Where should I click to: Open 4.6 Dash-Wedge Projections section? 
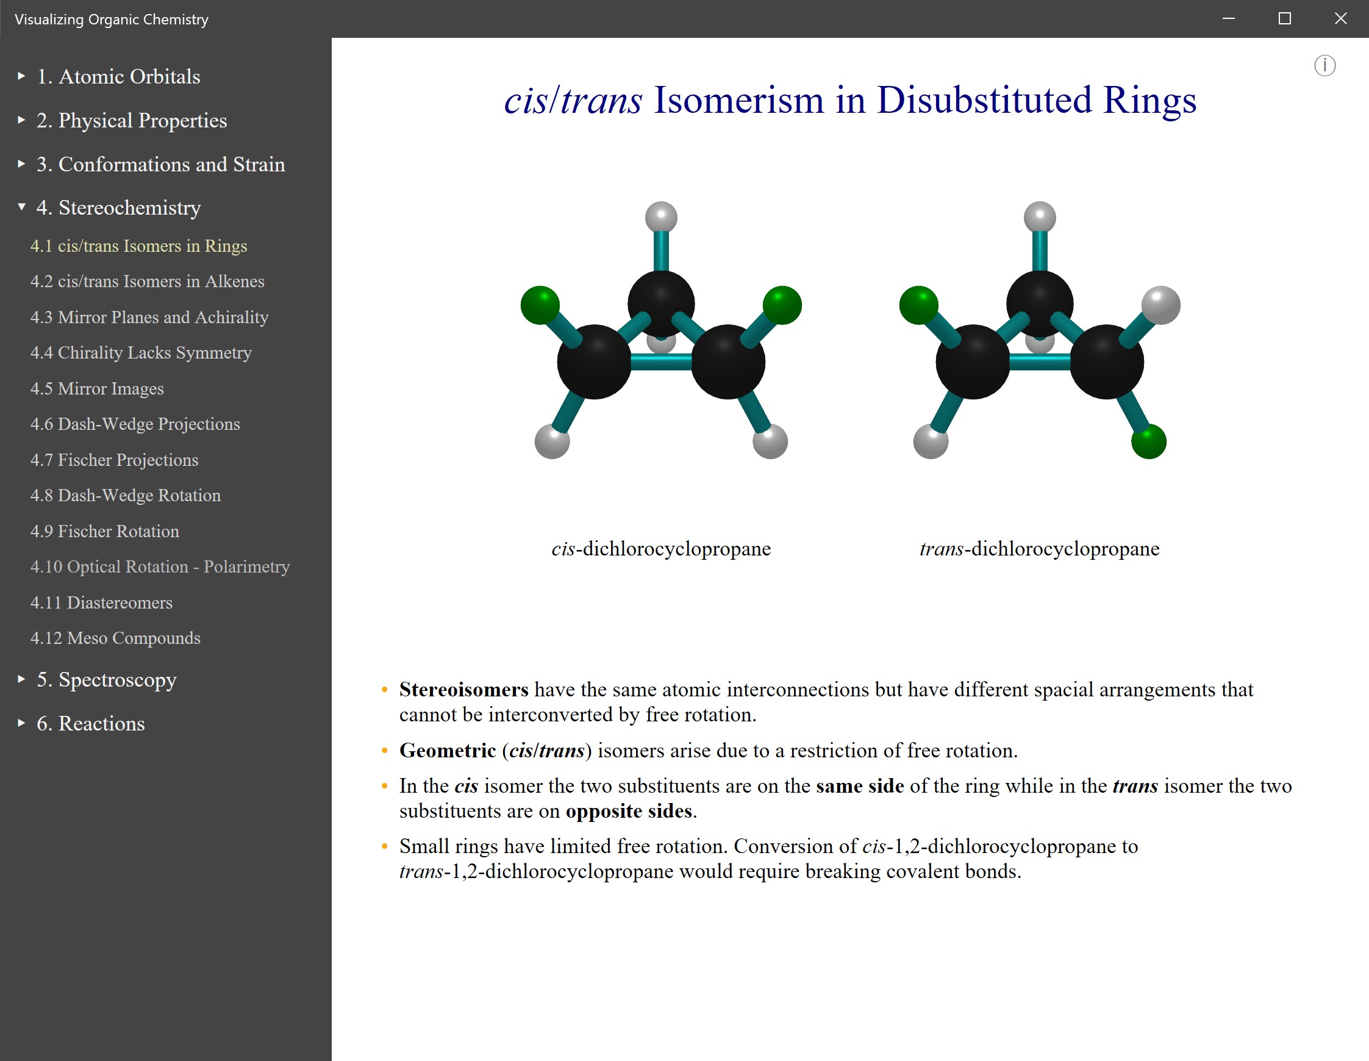(135, 424)
